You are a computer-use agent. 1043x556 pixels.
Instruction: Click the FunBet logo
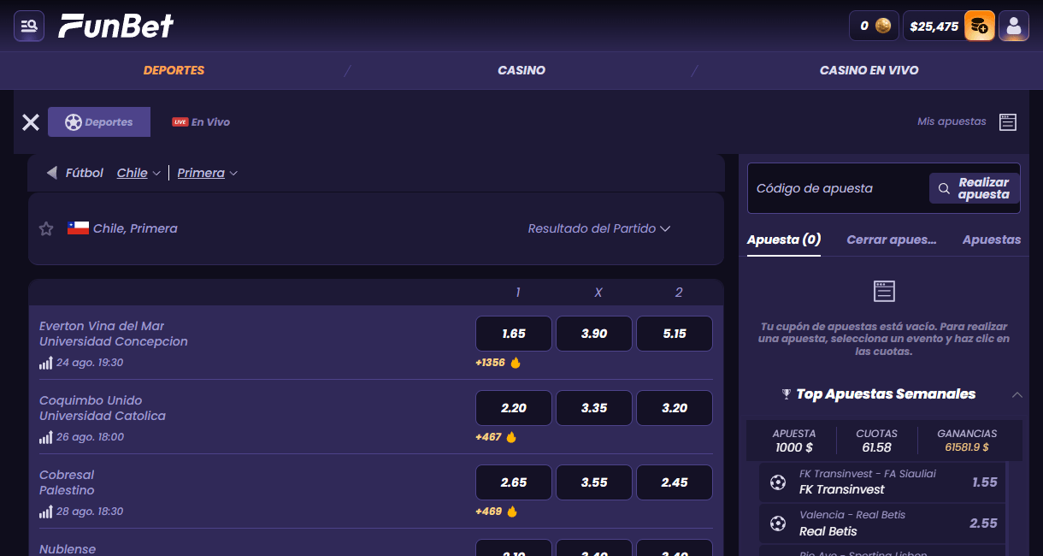click(x=116, y=26)
